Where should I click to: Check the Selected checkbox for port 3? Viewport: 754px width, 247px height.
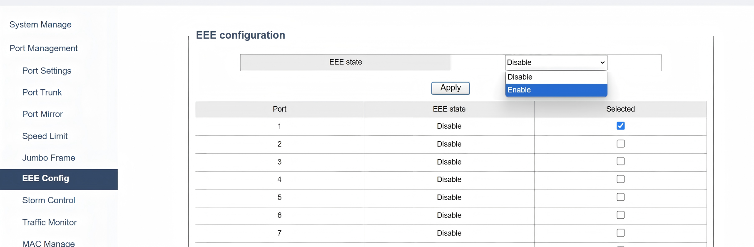click(620, 161)
